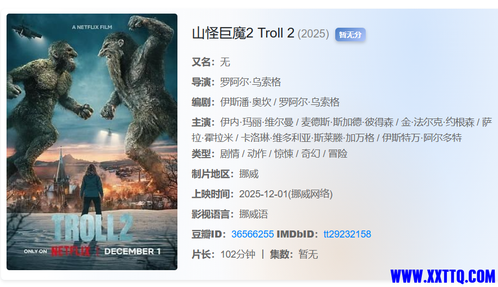
Task: Click screenwriter 伊斯潘·奥坎
Action: pos(245,102)
